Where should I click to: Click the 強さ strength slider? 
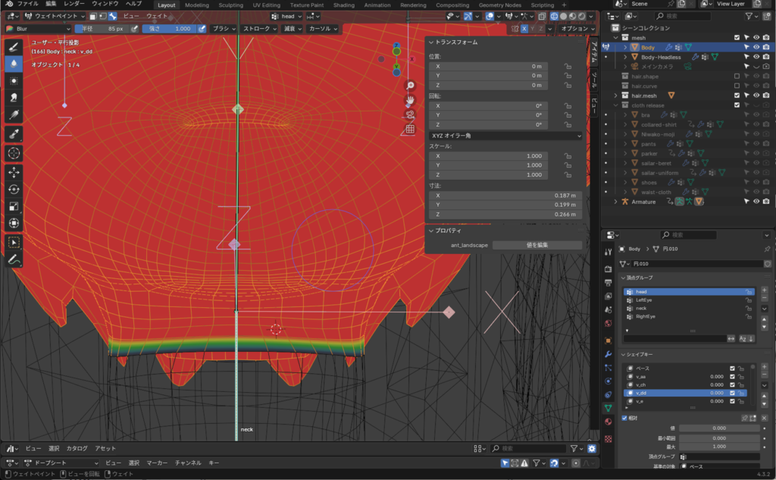click(x=170, y=29)
